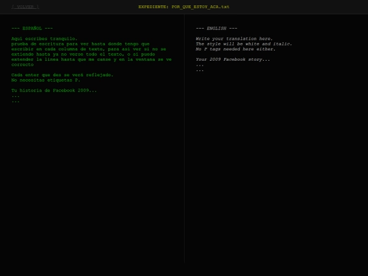Click 'No necesitas etiquetas P.'

[x=46, y=80]
